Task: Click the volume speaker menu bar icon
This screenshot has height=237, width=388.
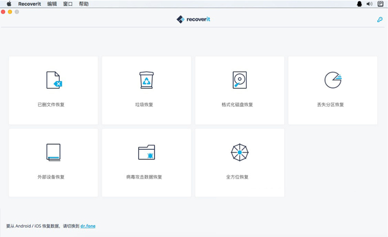Action: coord(370,4)
